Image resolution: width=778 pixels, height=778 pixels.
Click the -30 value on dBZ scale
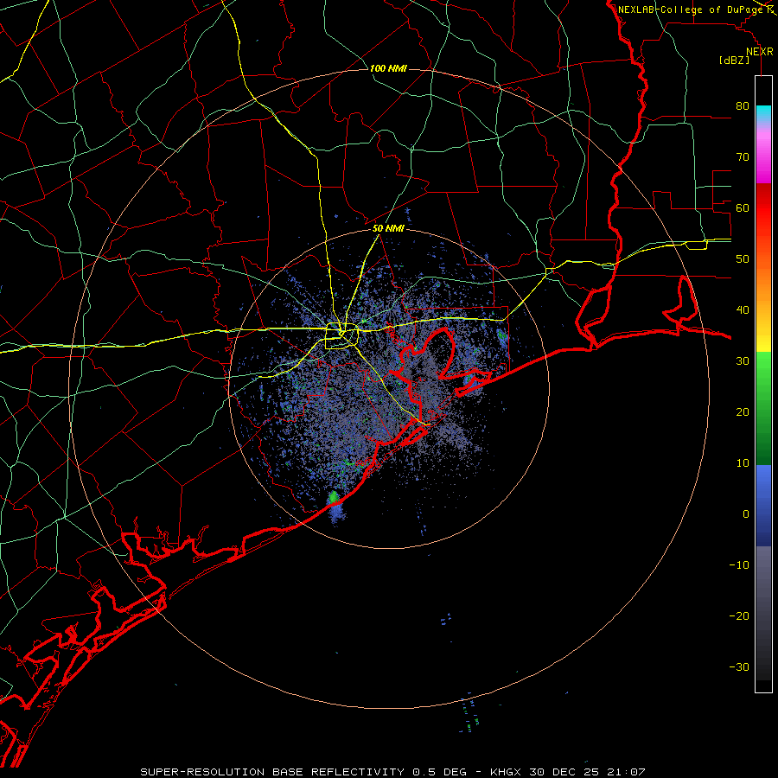pos(739,666)
